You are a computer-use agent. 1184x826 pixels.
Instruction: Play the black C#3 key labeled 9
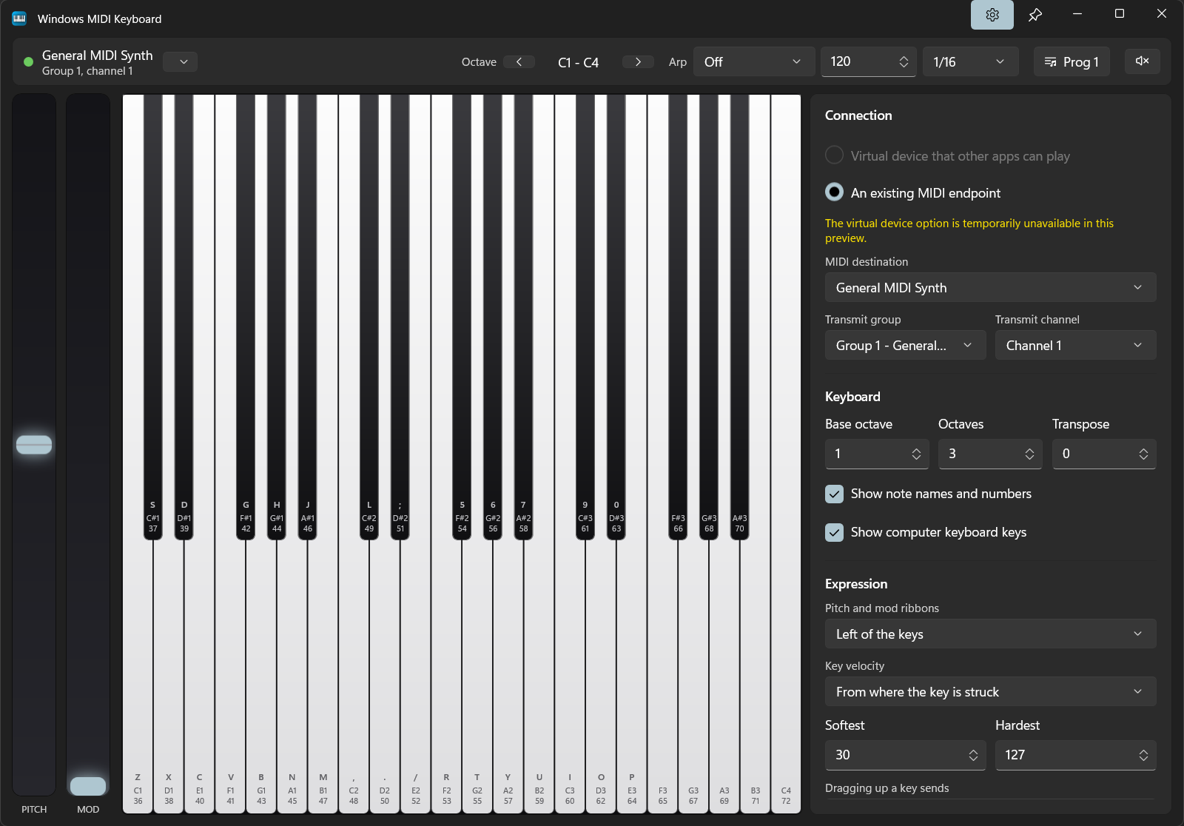pyautogui.click(x=585, y=318)
